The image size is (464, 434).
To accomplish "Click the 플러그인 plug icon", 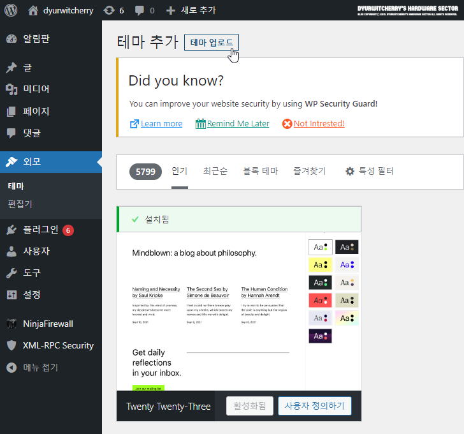I will pyautogui.click(x=11, y=230).
